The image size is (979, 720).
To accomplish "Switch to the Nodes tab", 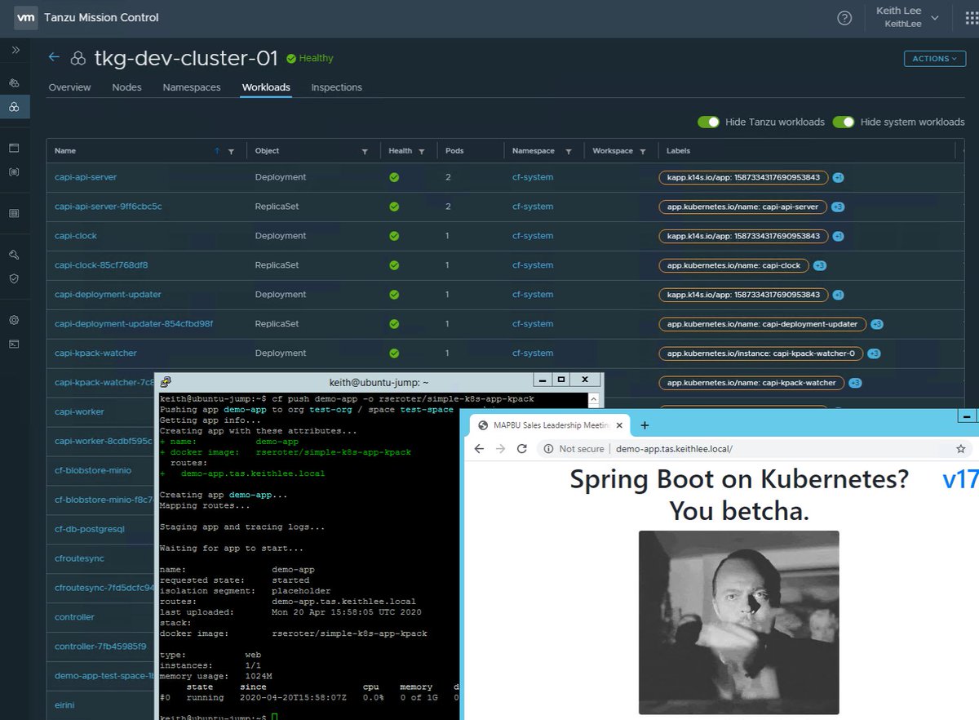I will click(x=126, y=87).
